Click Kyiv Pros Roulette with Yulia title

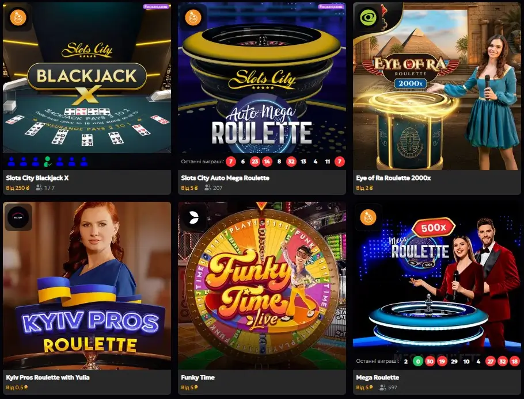48,377
